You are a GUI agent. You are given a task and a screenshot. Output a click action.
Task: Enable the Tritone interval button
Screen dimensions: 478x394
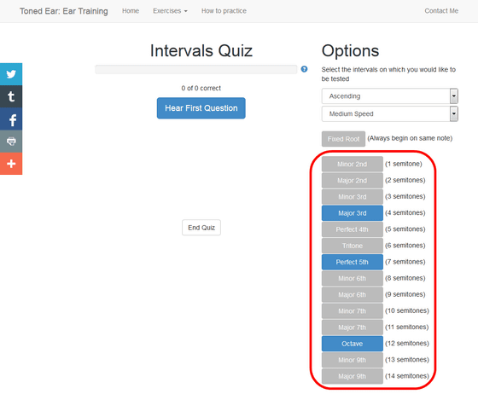[352, 246]
